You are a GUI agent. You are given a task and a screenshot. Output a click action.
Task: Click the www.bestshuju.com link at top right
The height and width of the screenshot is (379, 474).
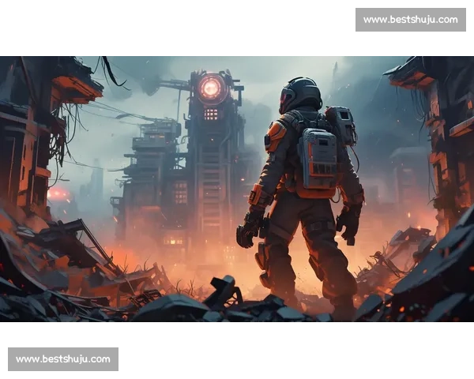coord(410,19)
